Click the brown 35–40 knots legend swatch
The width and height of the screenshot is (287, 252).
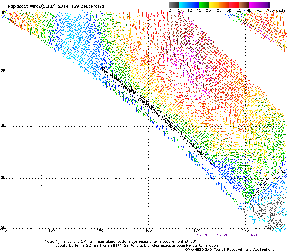[x=244, y=5]
